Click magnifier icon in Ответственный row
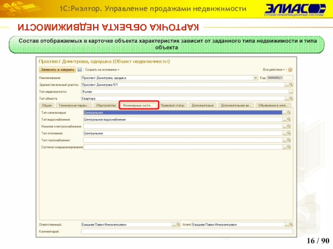This screenshot has height=249, width=333. click(x=178, y=225)
